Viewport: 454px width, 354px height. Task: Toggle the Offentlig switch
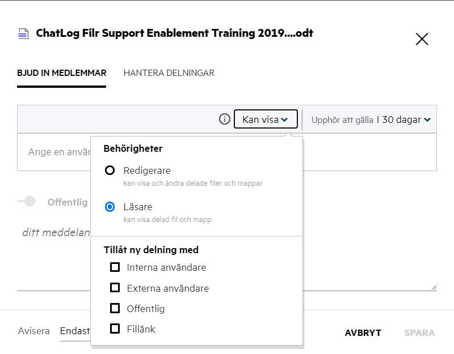pos(27,202)
